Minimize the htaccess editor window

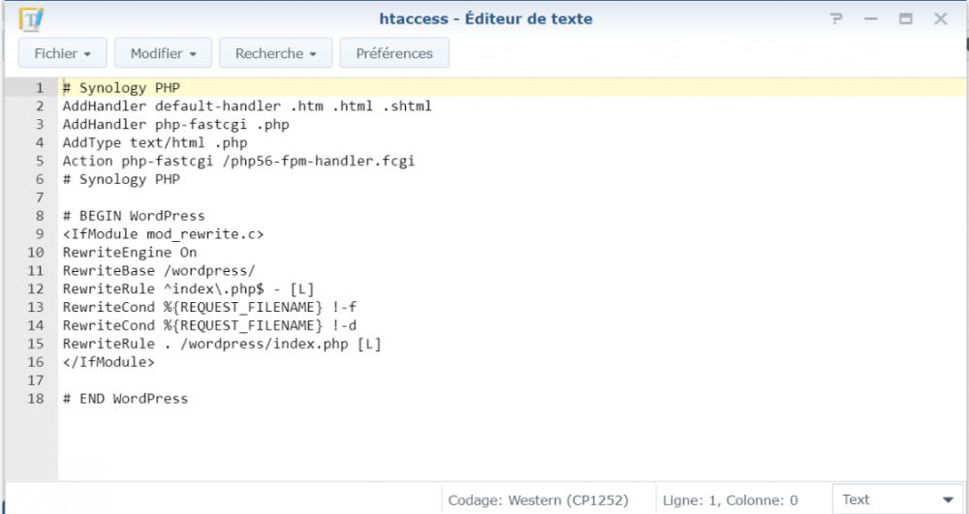point(871,18)
